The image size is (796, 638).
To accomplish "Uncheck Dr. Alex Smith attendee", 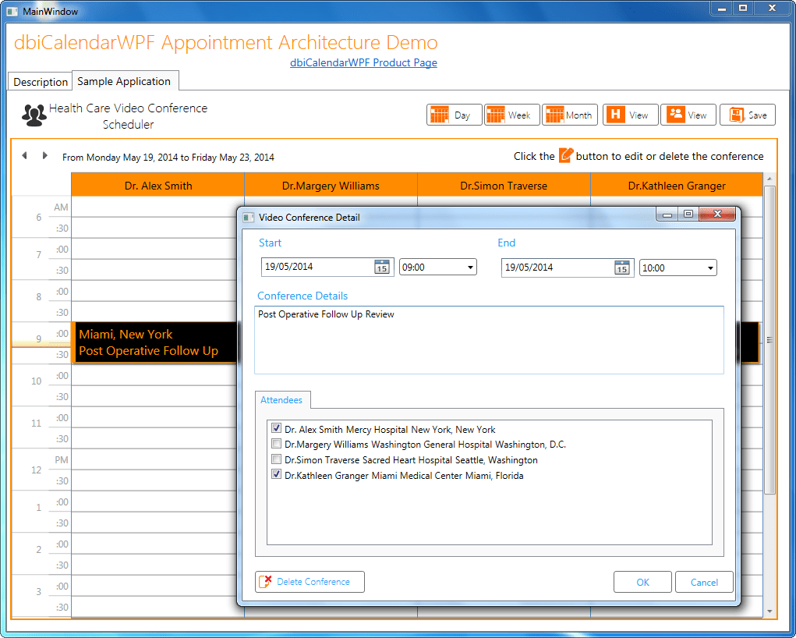I will click(276, 429).
